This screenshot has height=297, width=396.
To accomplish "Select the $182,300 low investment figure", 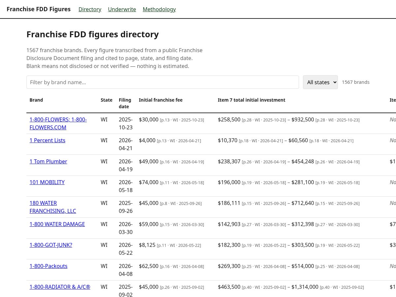I will coord(229,245).
